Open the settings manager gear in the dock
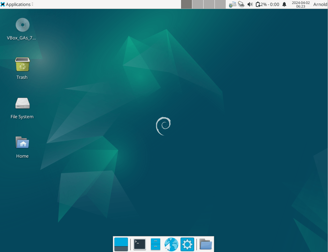The height and width of the screenshot is (252, 328). [x=187, y=244]
